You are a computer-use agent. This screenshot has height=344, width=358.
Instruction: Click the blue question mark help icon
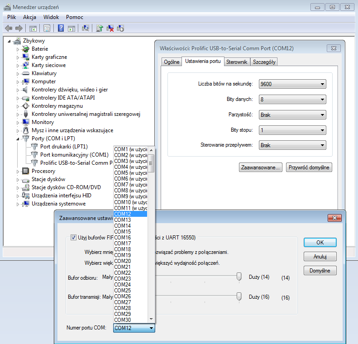[61, 28]
